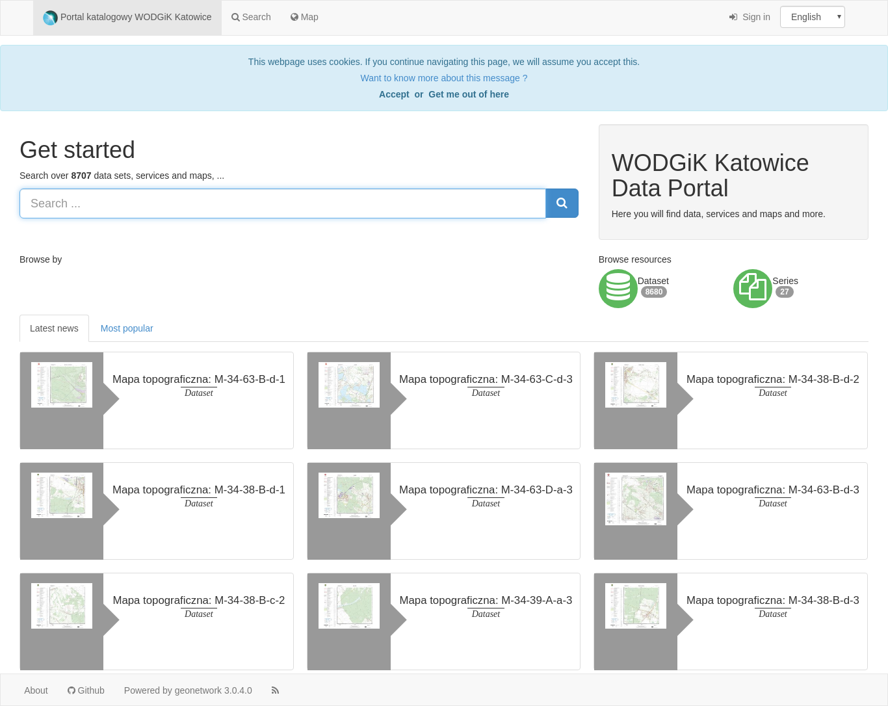Viewport: 888px width, 706px height.
Task: Open the About link in footer
Action: tap(36, 690)
